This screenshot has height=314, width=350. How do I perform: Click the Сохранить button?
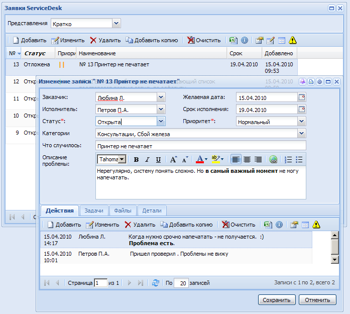coord(277,300)
